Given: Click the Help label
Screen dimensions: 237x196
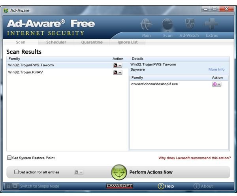Looking at the screenshot, I should [x=169, y=187].
